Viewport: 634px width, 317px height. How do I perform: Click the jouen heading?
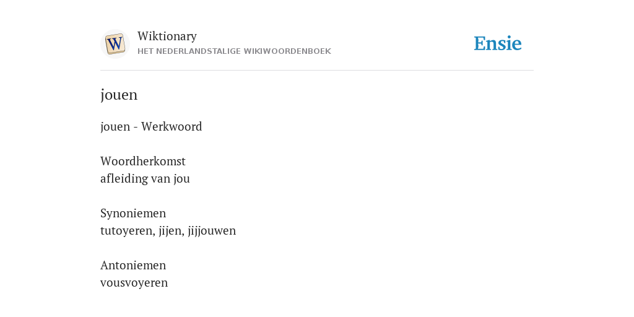coord(119,95)
